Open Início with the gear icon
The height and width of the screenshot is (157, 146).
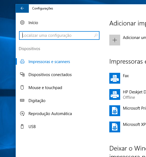22,22
